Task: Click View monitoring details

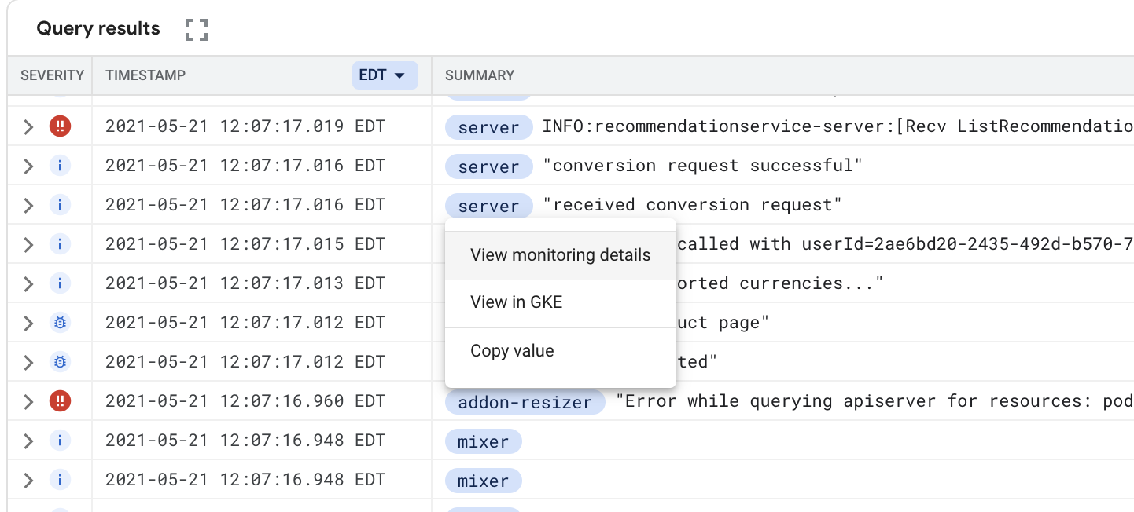Action: [x=560, y=254]
